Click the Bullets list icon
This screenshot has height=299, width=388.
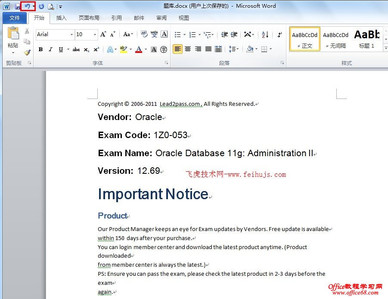(178, 34)
